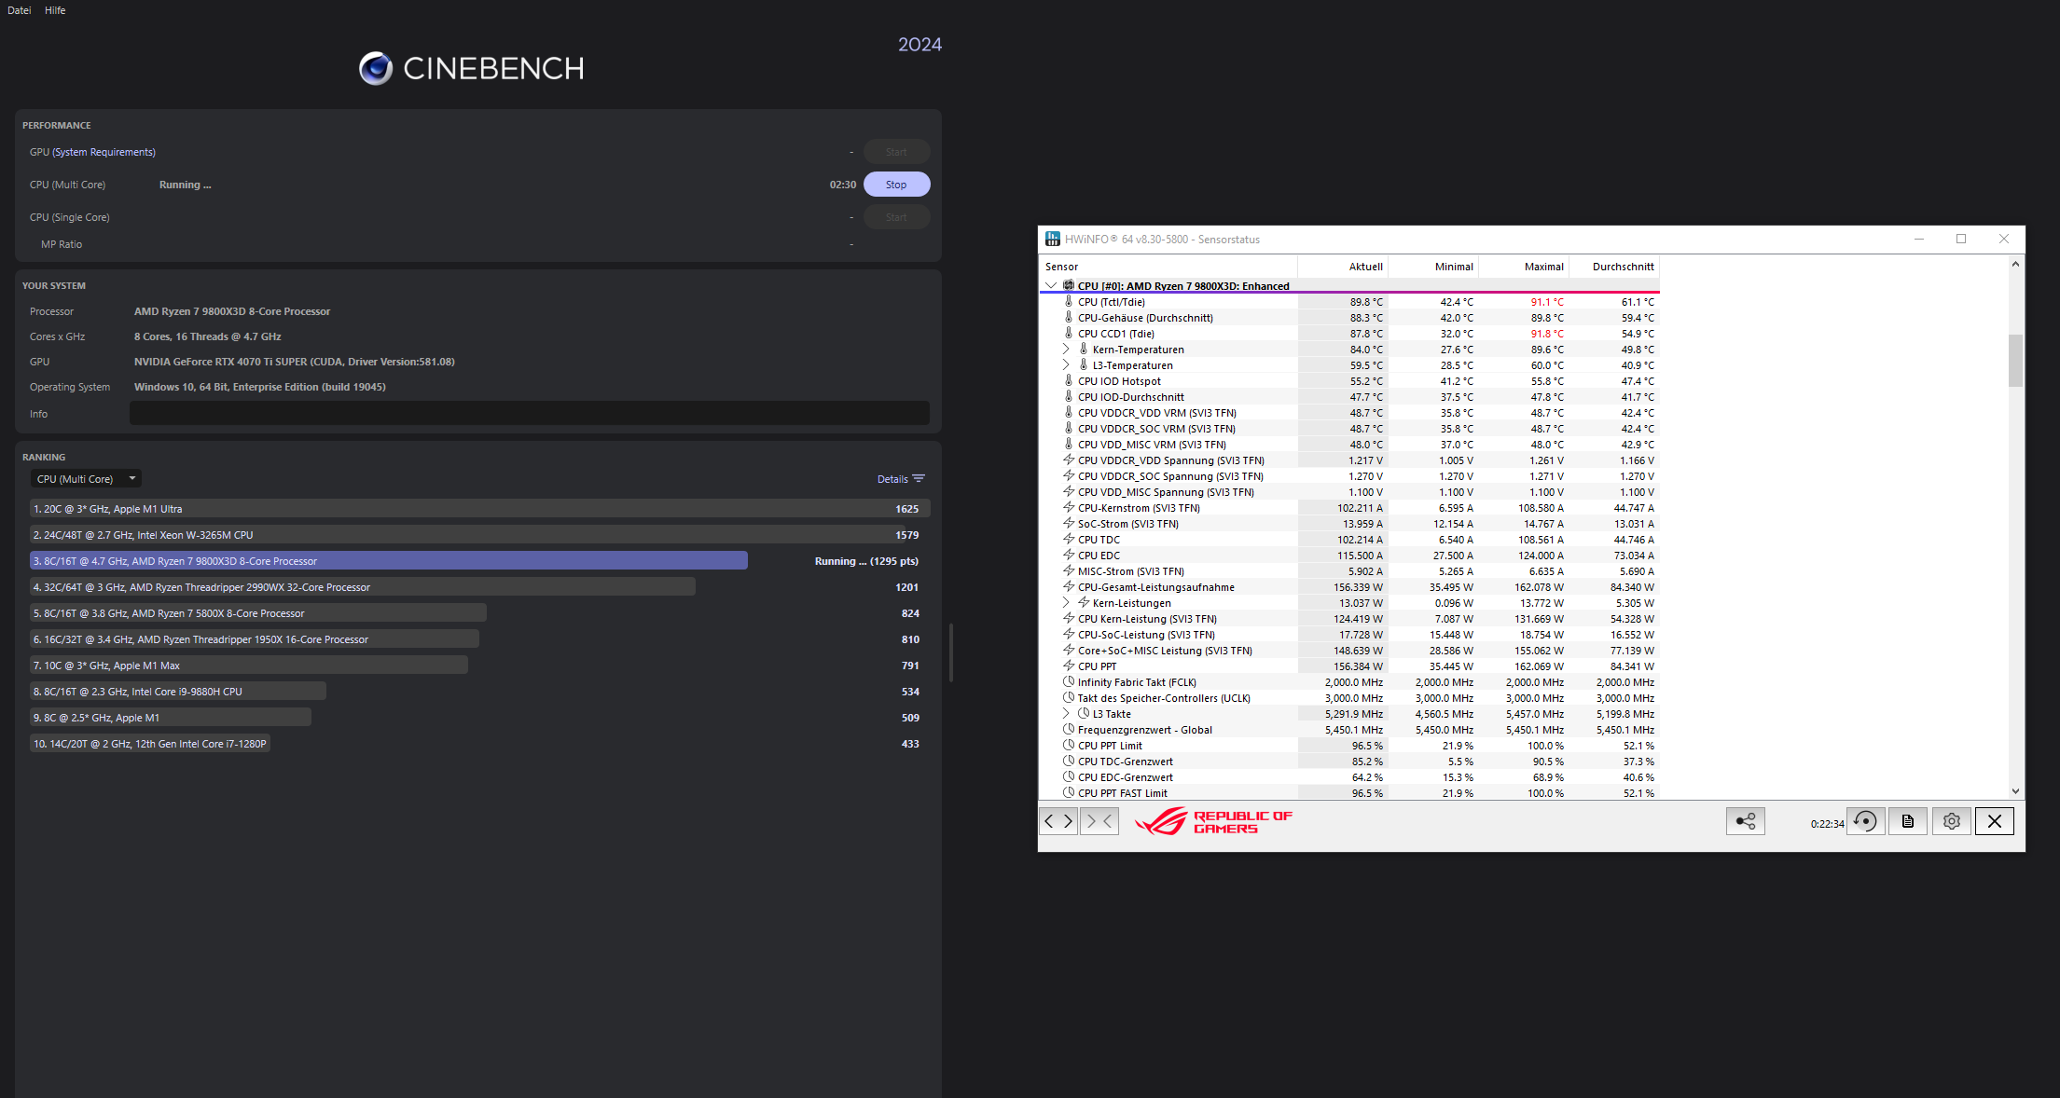Select the Ryzen 7 9800X3D ranking bar
The width and height of the screenshot is (2060, 1098).
click(x=388, y=561)
